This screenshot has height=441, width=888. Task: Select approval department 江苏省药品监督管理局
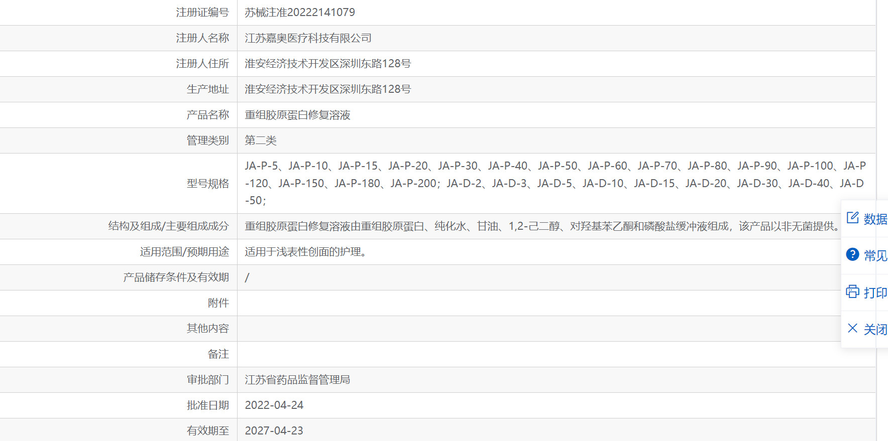[x=297, y=380]
